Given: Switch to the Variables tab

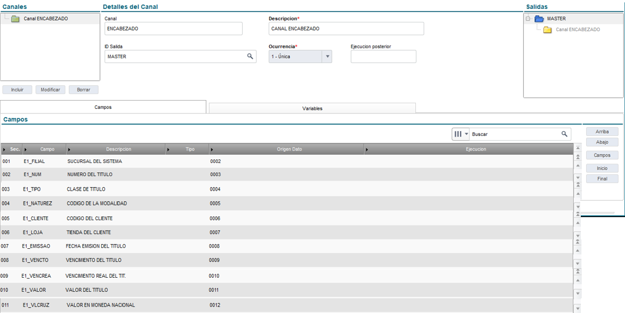Looking at the screenshot, I should pyautogui.click(x=312, y=108).
